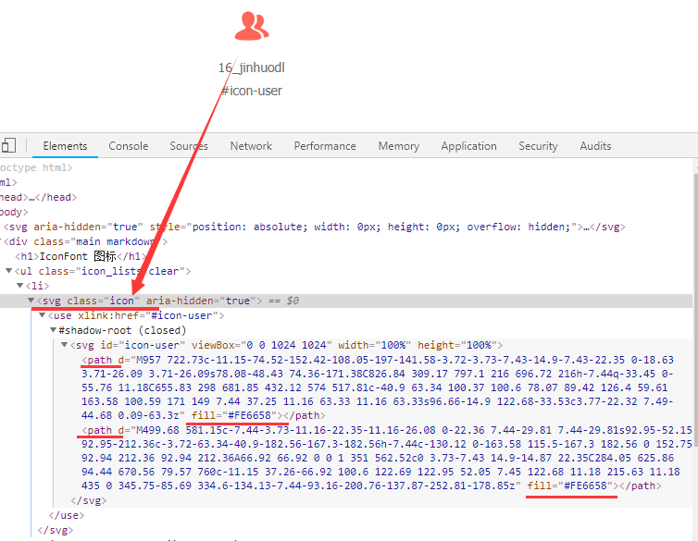Open the Audits tab

tap(595, 146)
